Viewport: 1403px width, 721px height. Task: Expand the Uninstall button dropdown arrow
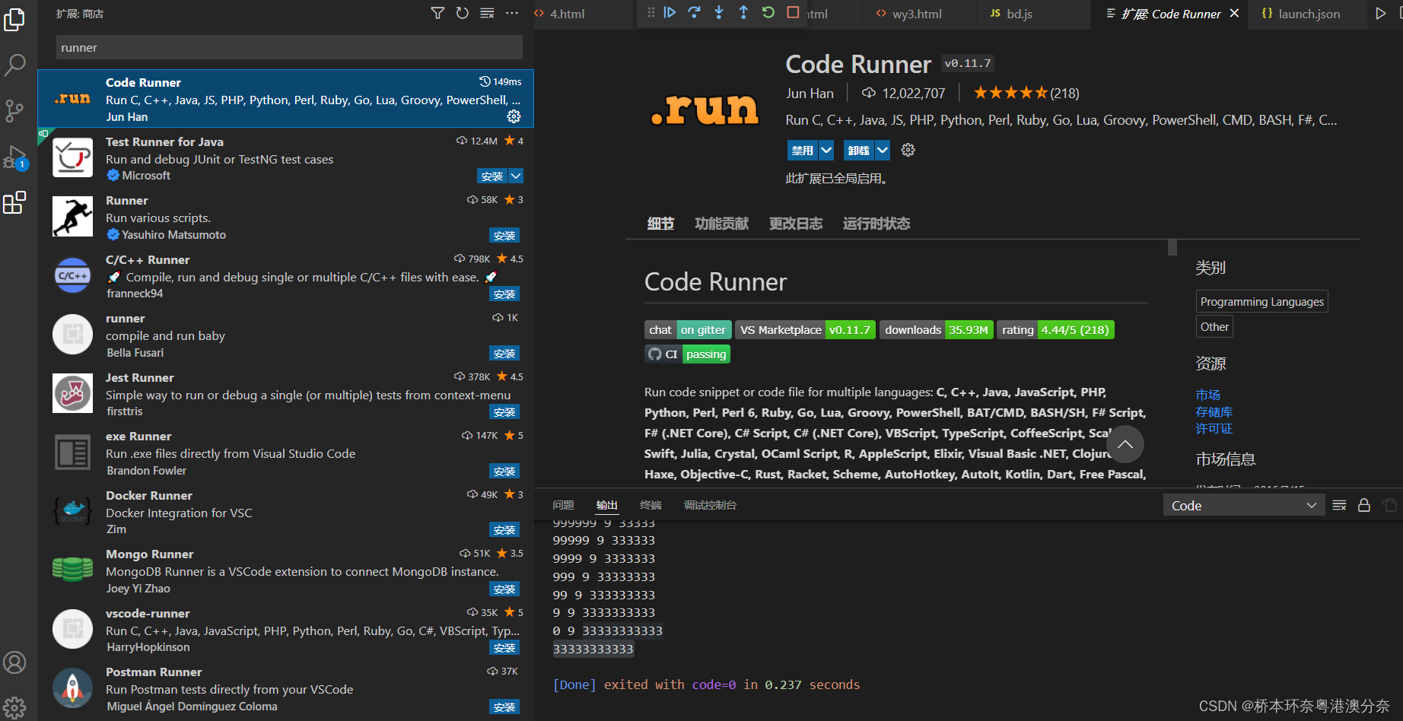pyautogui.click(x=883, y=151)
